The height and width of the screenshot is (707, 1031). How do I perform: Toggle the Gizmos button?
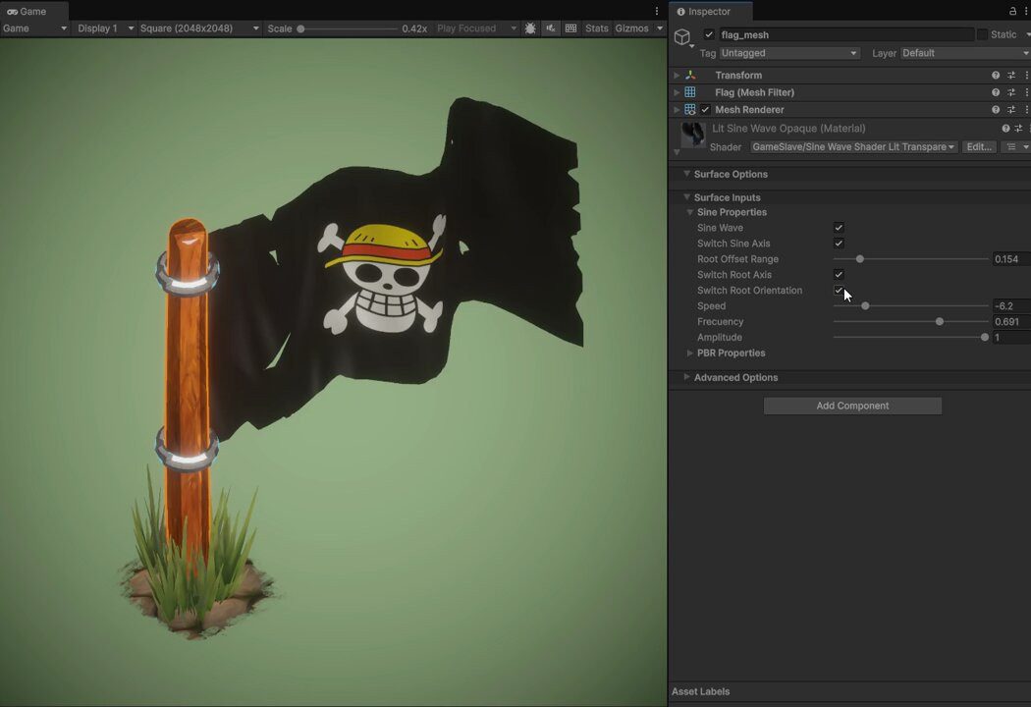click(632, 28)
